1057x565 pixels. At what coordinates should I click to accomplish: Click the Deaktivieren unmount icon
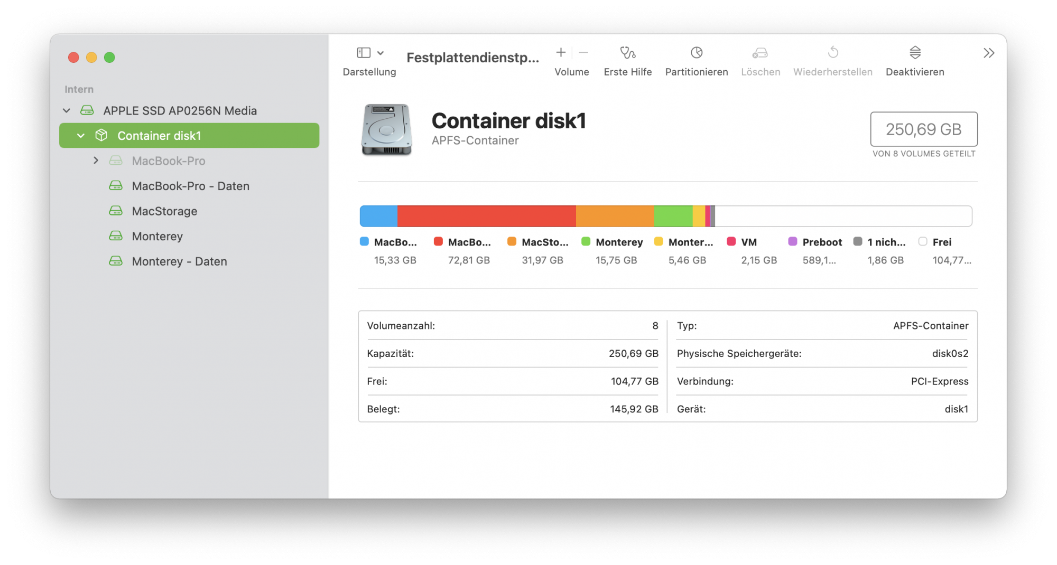[915, 52]
